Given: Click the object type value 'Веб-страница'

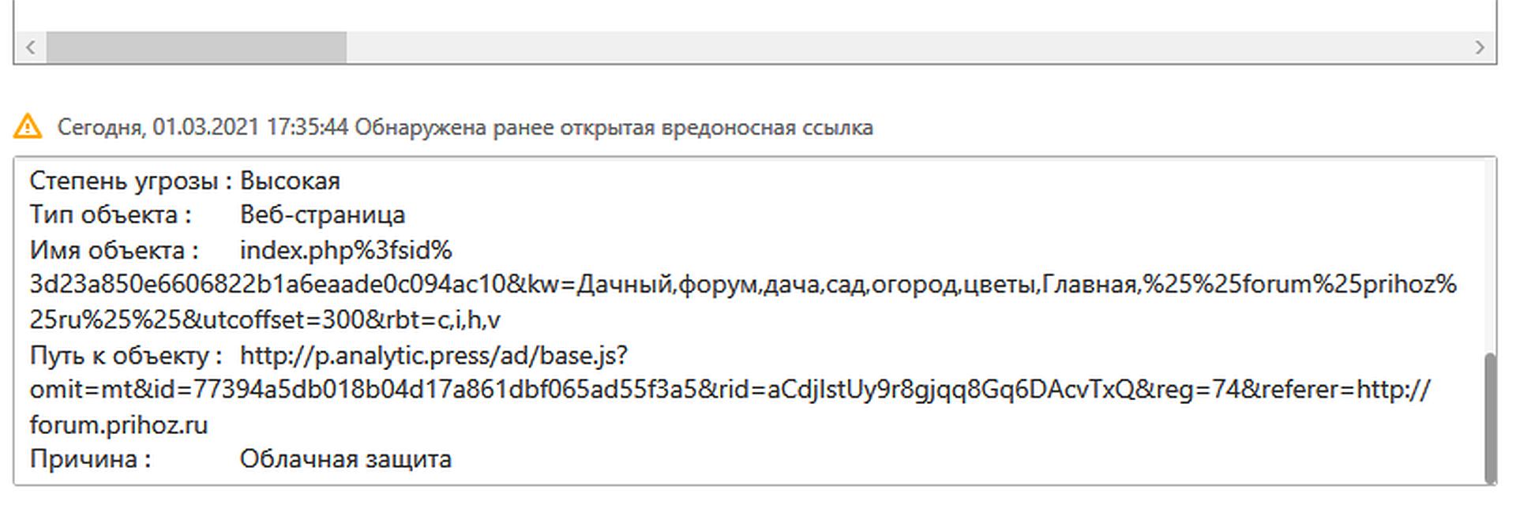Looking at the screenshot, I should pos(322,215).
